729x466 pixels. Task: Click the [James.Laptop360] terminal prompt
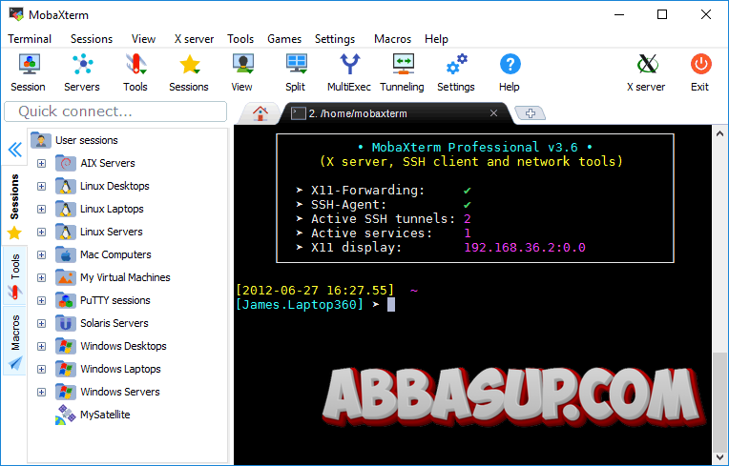click(x=300, y=305)
